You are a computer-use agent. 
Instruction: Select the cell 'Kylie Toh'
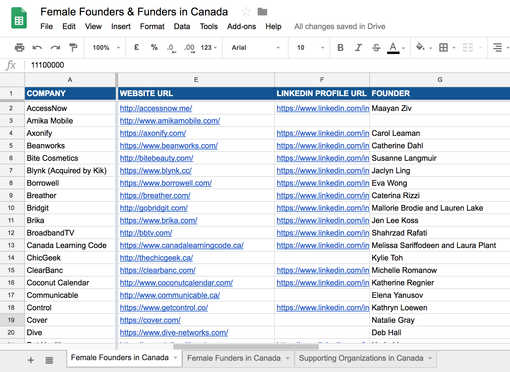440,258
